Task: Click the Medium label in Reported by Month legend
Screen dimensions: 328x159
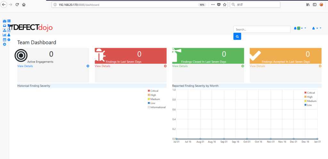Action: point(312,101)
